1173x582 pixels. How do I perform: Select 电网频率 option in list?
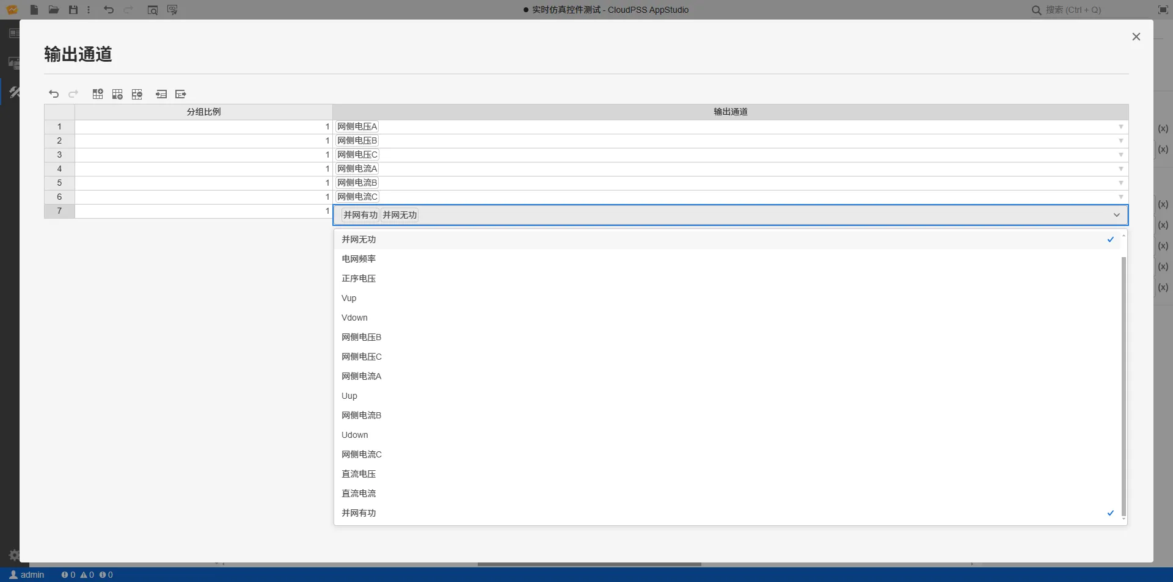[x=727, y=259]
